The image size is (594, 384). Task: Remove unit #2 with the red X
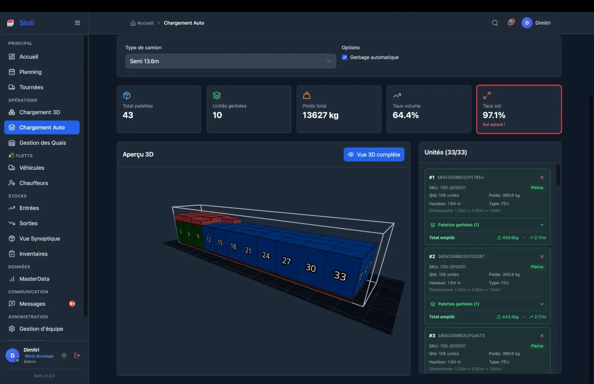coord(542,256)
